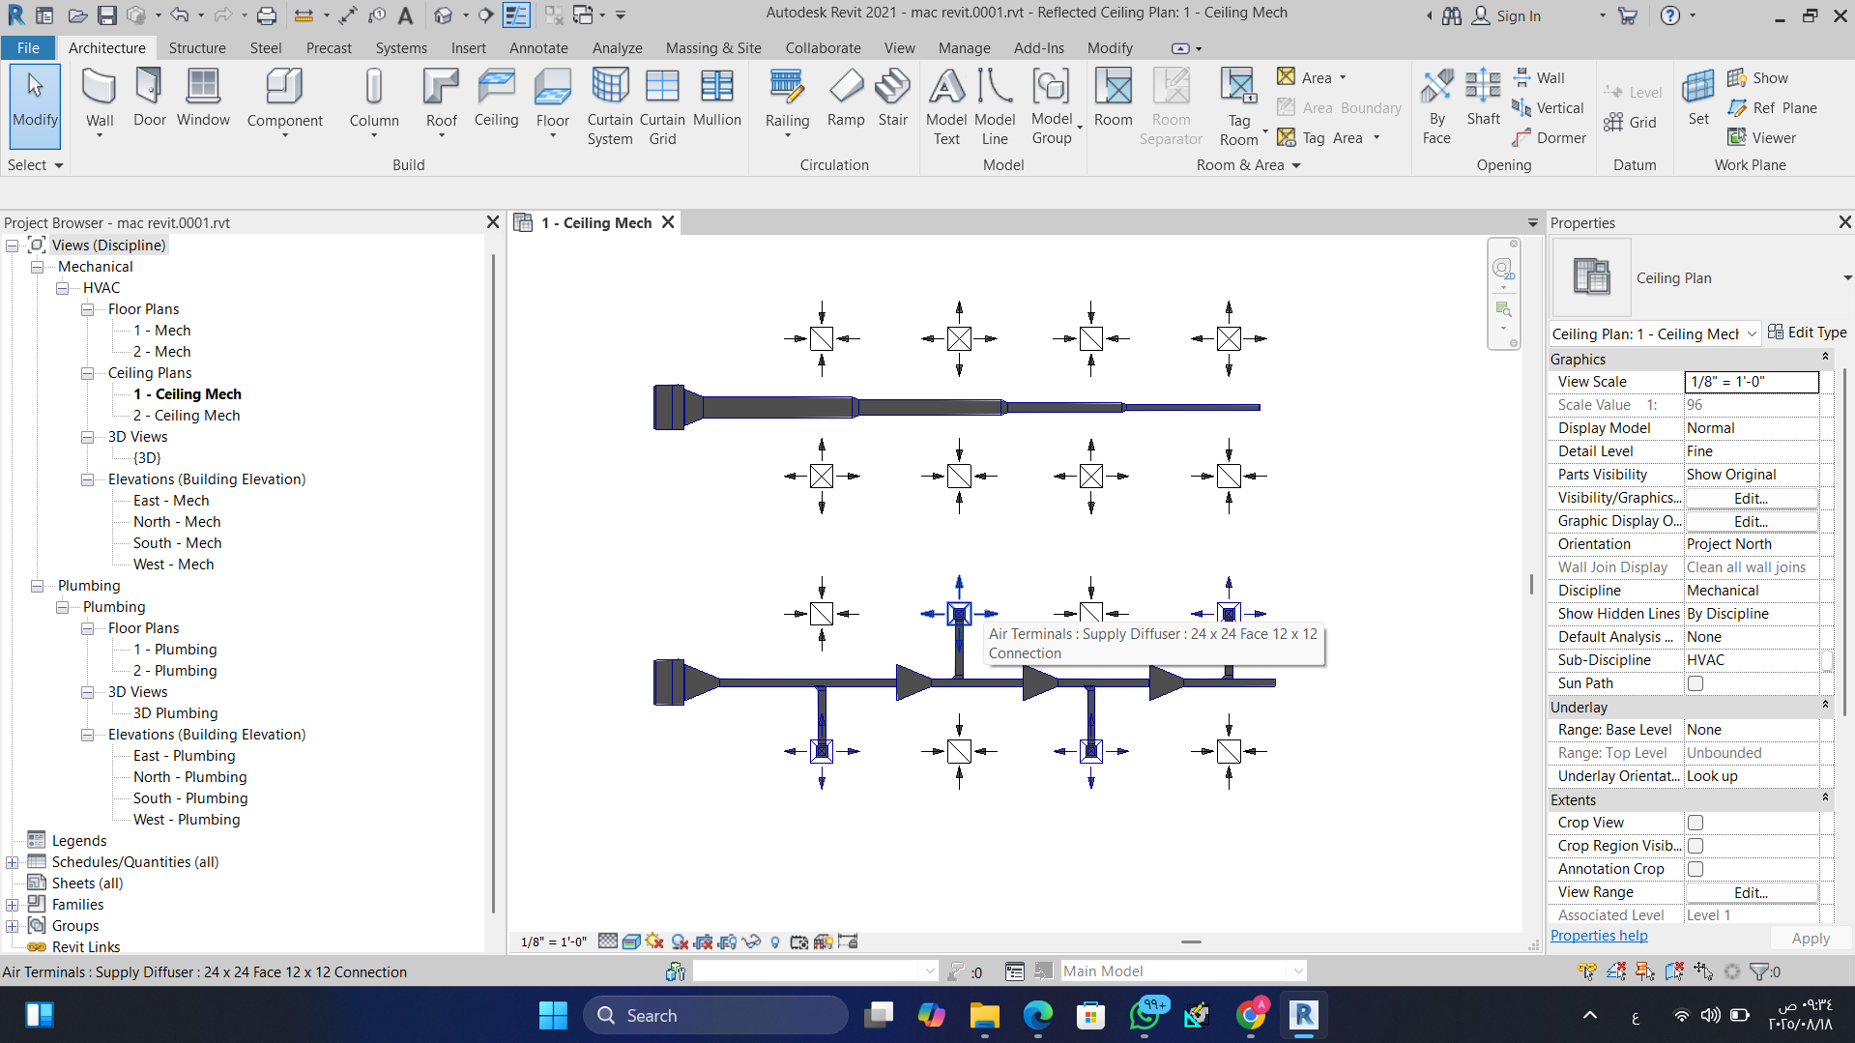Click the view scale 1/8" = 1'-0" control

[553, 942]
